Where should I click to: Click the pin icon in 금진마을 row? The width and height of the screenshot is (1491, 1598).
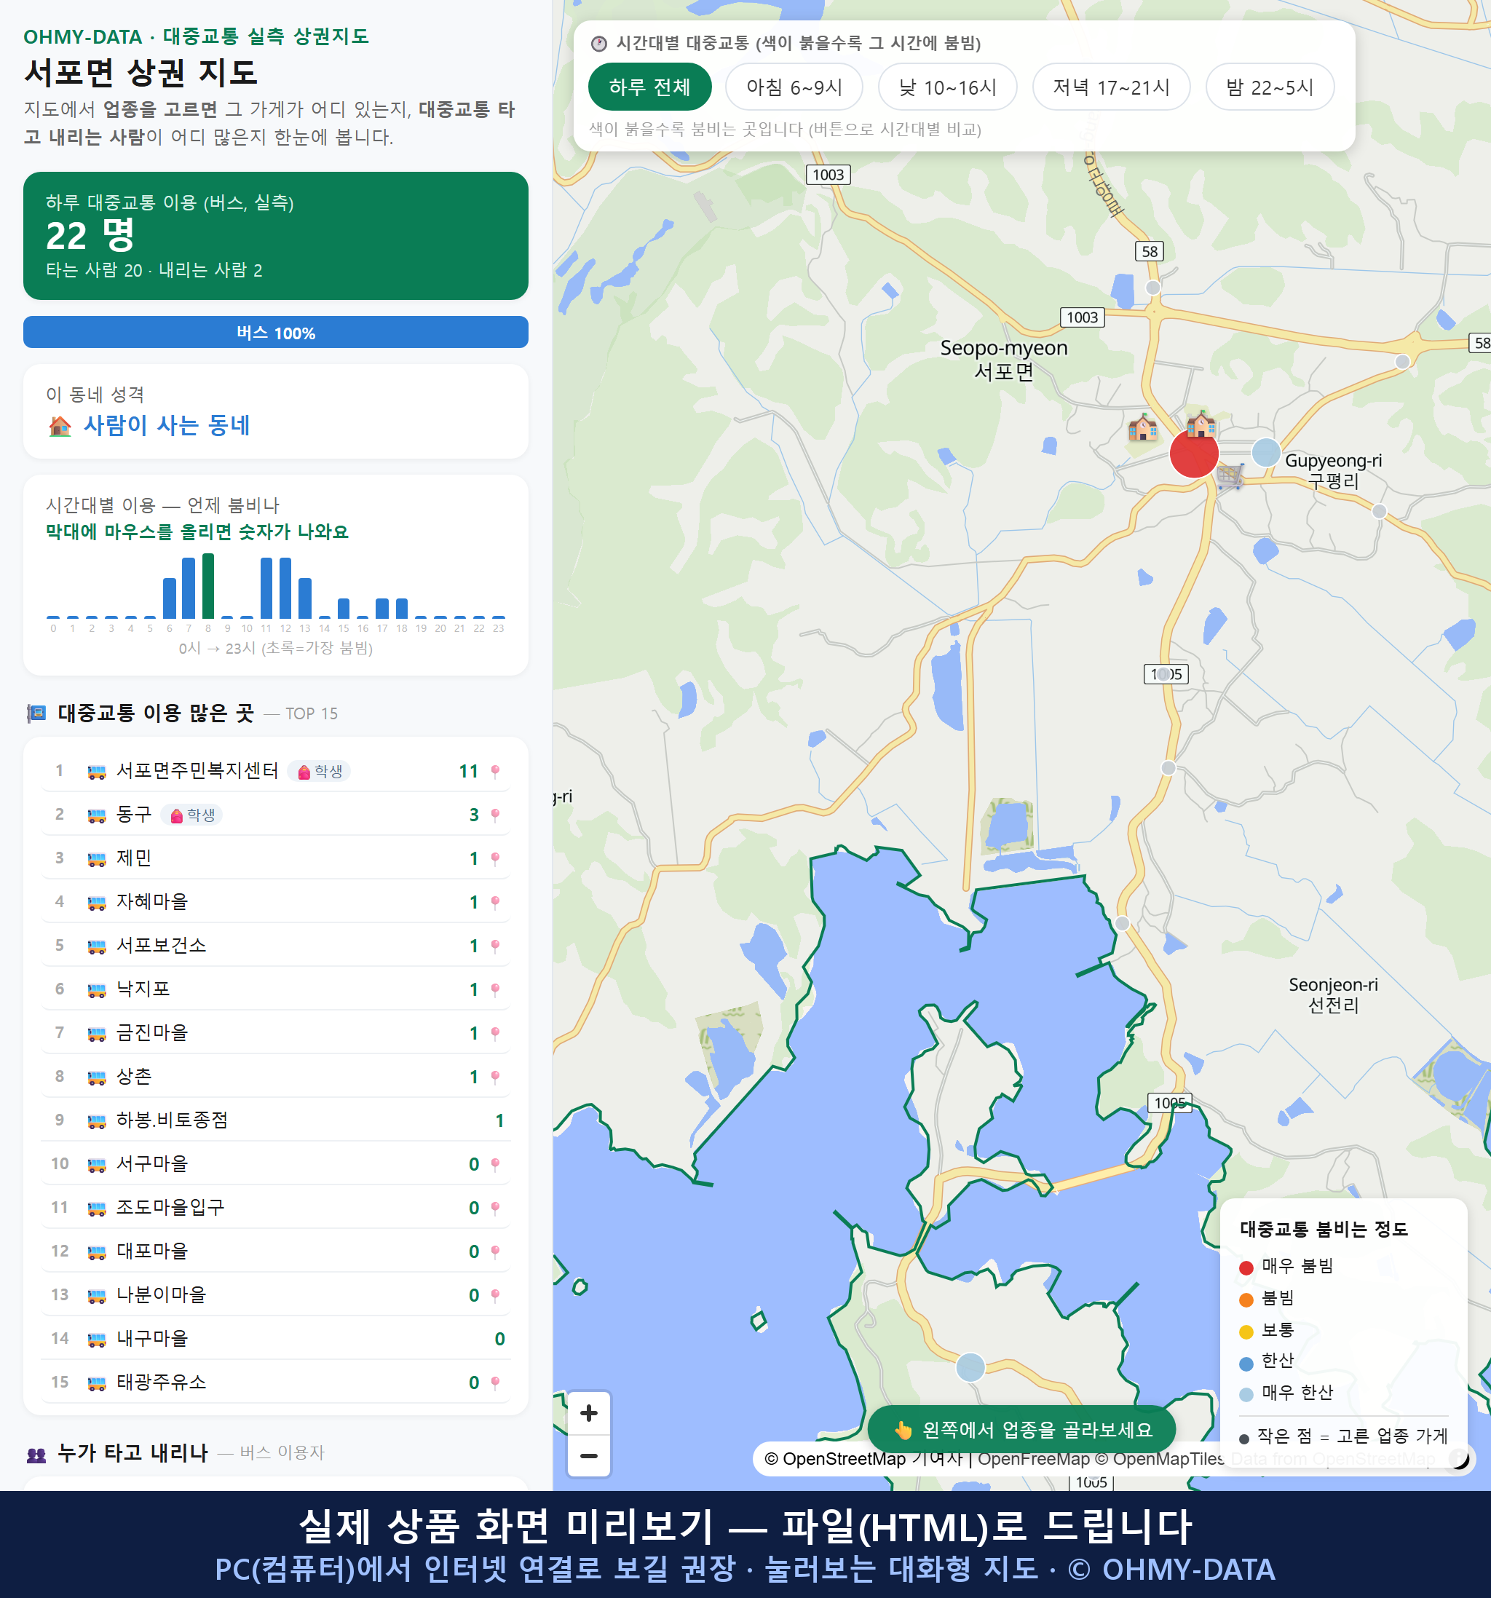[495, 1033]
